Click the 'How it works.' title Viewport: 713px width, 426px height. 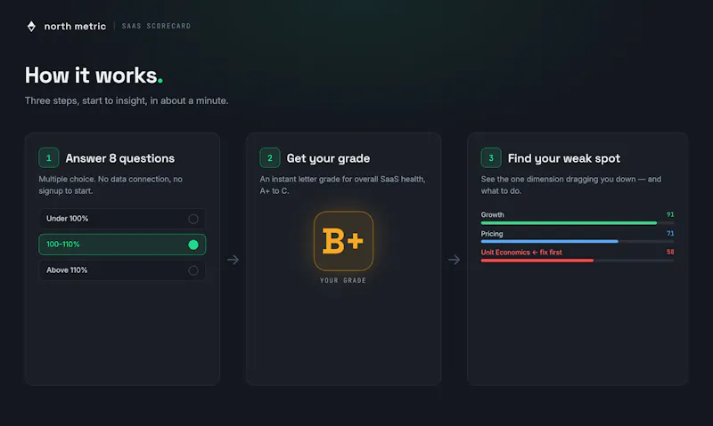point(94,76)
